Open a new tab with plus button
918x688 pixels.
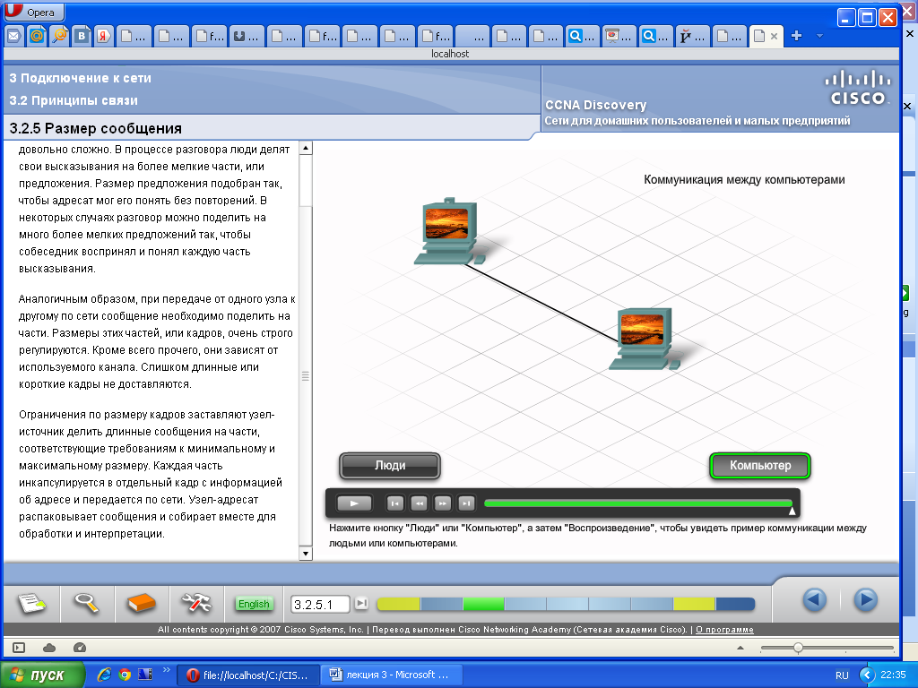point(796,36)
